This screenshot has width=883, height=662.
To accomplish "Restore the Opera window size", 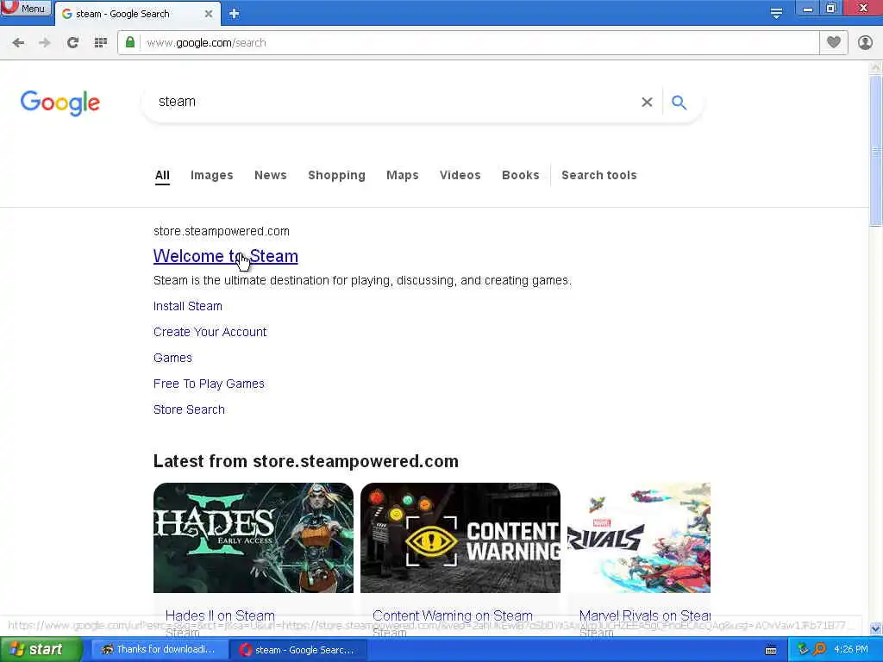I will [830, 9].
